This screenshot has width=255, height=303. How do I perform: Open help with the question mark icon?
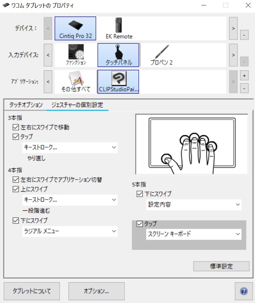[x=244, y=291]
